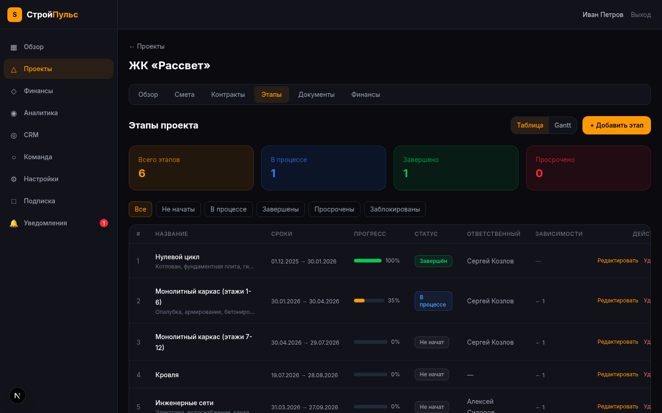Click the Уведомления bell icon
662x413 pixels.
(14, 223)
